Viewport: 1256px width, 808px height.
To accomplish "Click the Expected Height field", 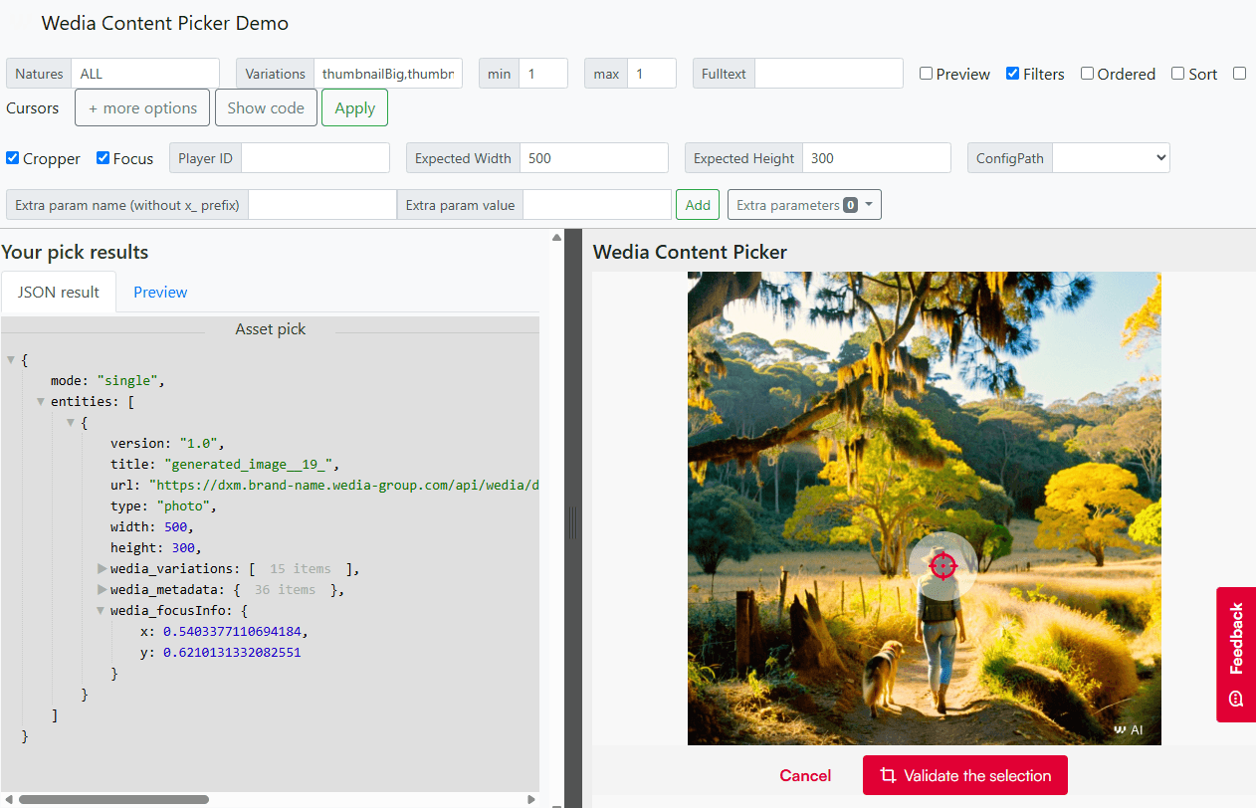I will (x=877, y=158).
